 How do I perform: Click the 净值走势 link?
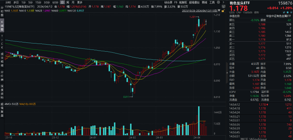234,16
